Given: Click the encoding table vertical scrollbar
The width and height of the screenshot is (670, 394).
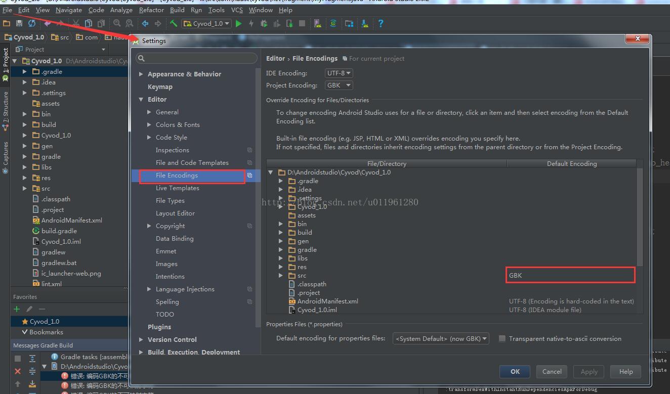Looking at the screenshot, I should click(x=640, y=217).
